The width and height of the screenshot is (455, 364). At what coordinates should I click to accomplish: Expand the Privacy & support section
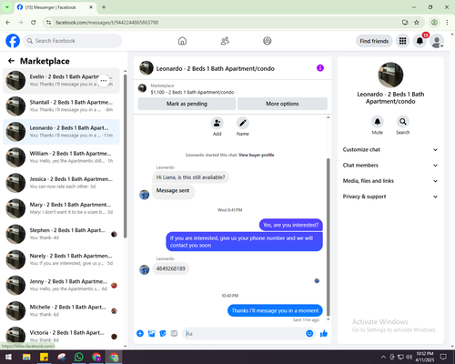coord(390,197)
